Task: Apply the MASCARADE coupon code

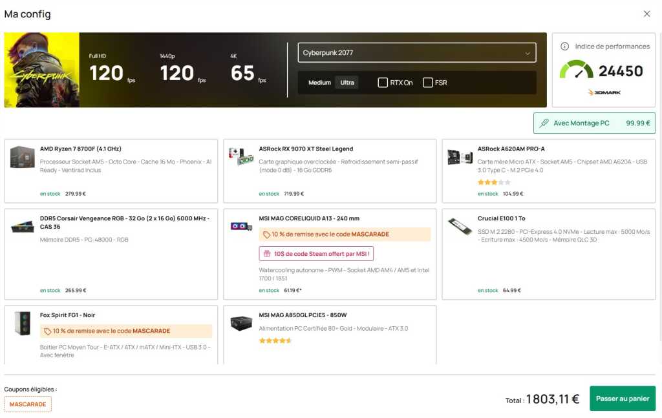Action: 28,404
